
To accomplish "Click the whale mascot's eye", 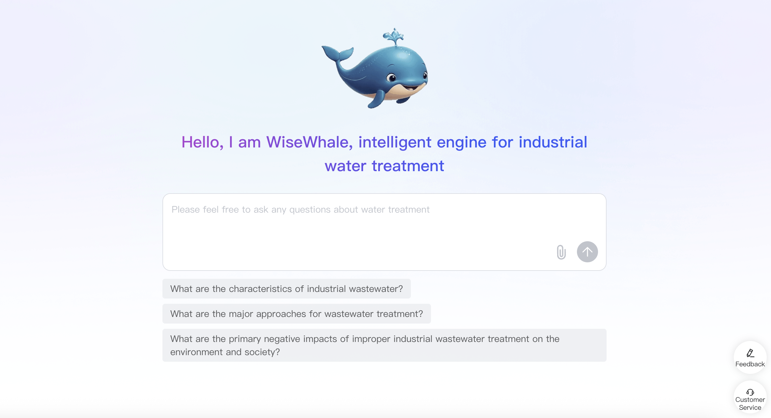I will click(392, 78).
